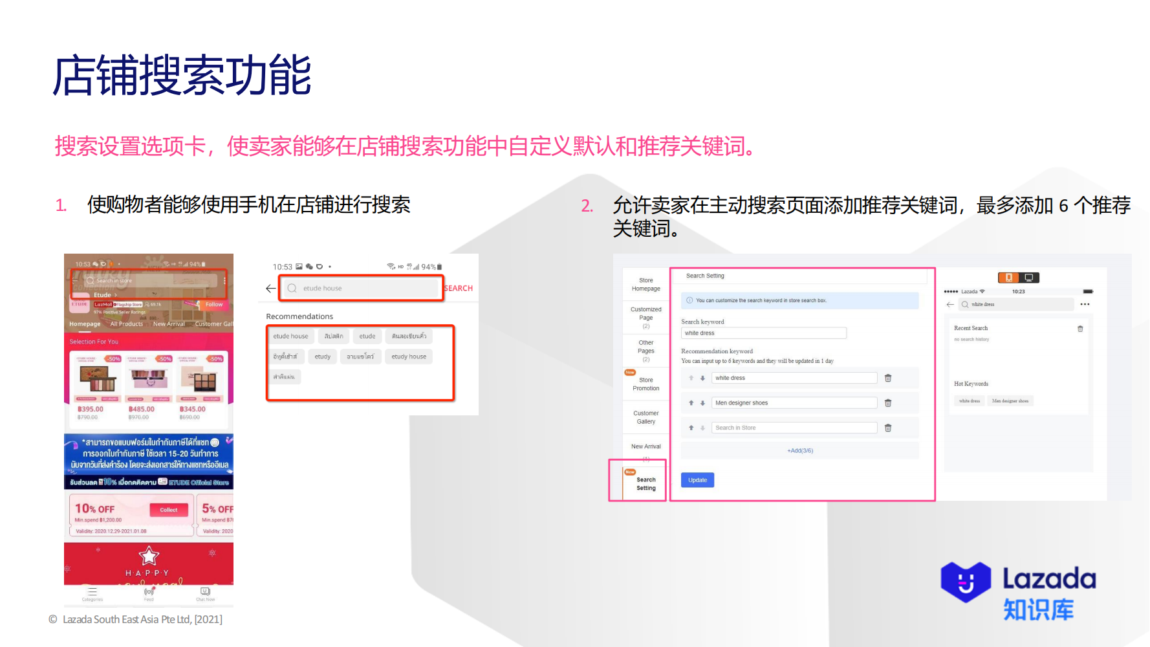Select the All Products tab in Etude store

127,324
